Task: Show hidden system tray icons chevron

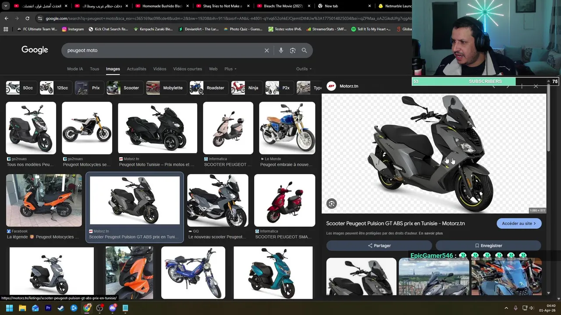Action: [x=506, y=308]
